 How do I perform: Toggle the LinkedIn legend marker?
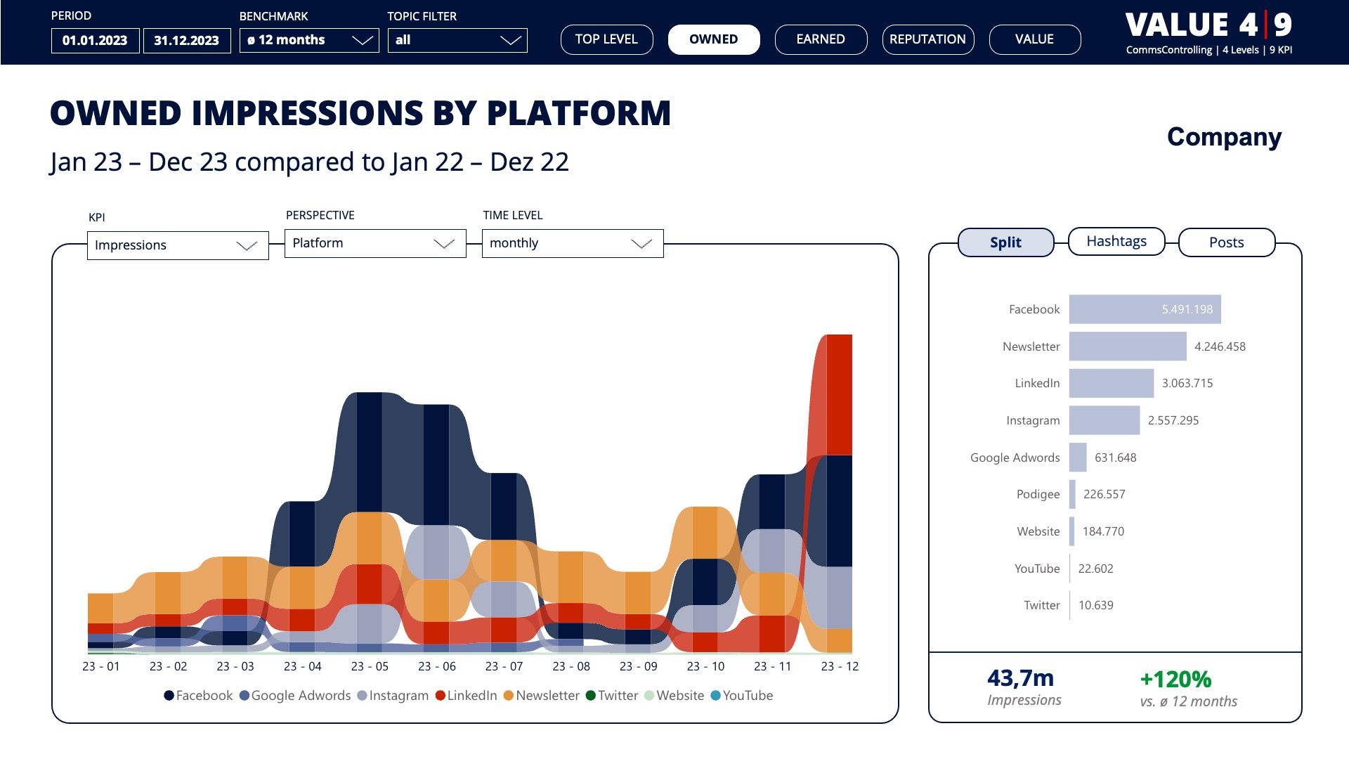pyautogui.click(x=441, y=696)
